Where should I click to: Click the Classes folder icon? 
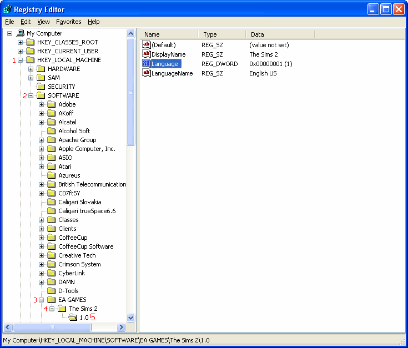[x=52, y=220]
